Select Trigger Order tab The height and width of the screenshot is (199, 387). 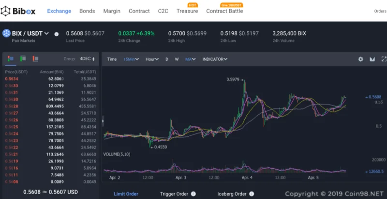174,194
